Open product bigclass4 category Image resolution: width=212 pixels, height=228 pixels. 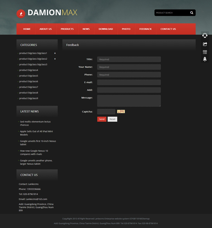coord(29,70)
